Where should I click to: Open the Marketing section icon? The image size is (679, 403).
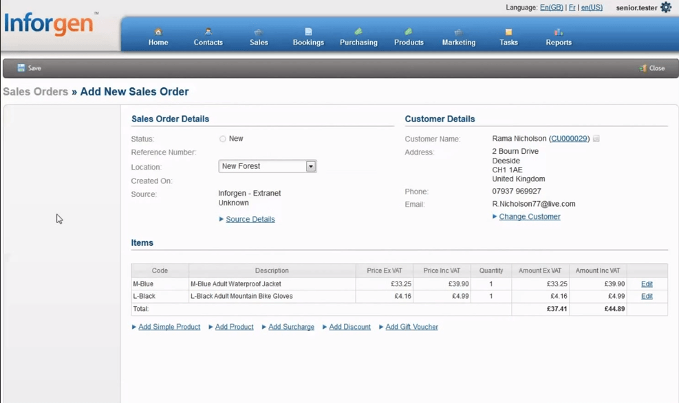pos(458,33)
